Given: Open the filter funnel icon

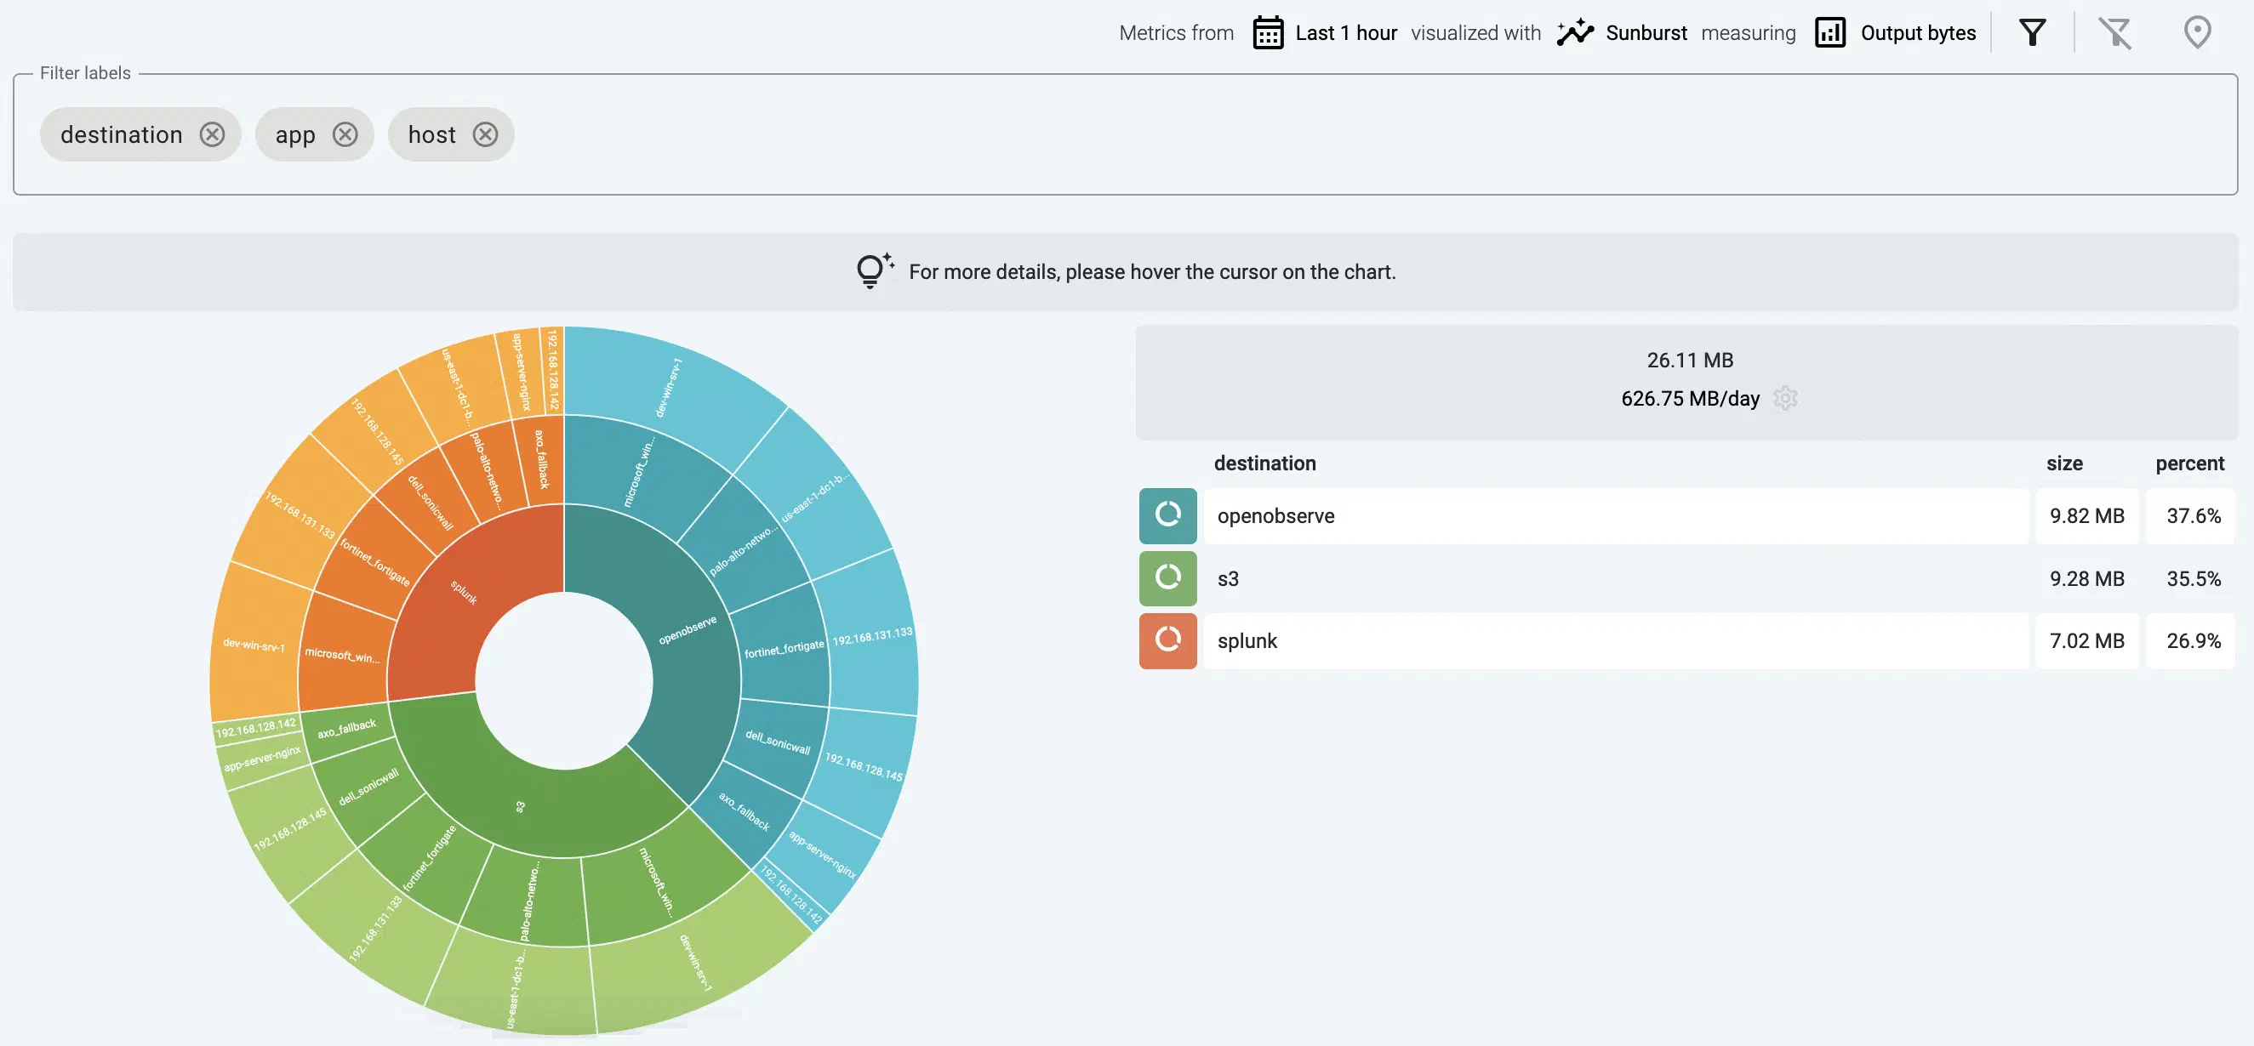Looking at the screenshot, I should tap(2033, 33).
